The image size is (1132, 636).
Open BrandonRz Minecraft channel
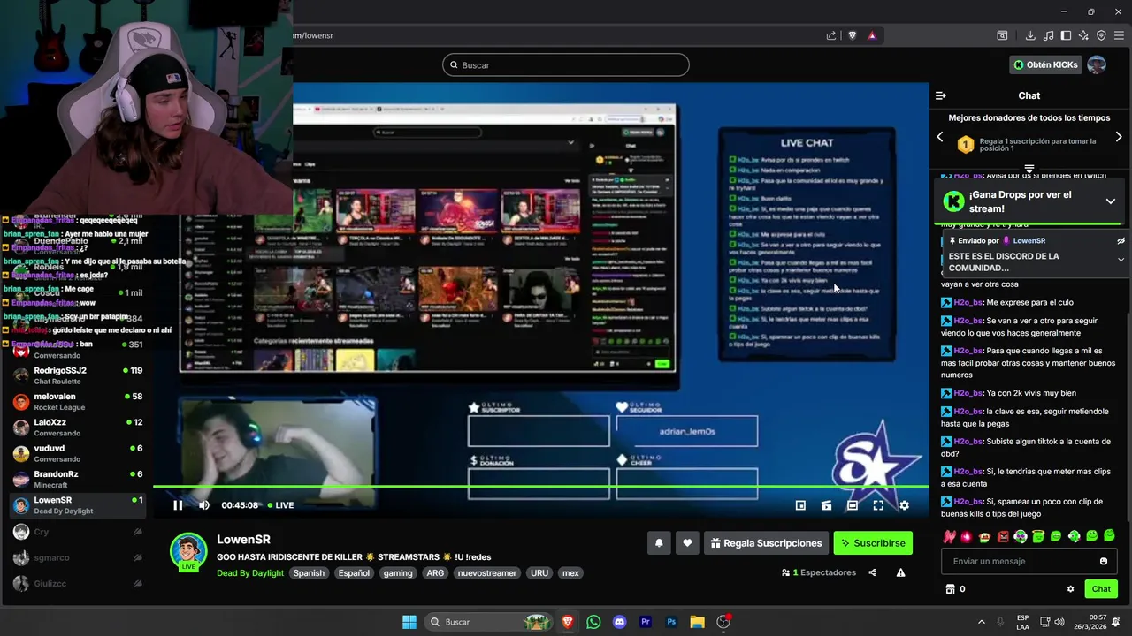click(x=77, y=480)
